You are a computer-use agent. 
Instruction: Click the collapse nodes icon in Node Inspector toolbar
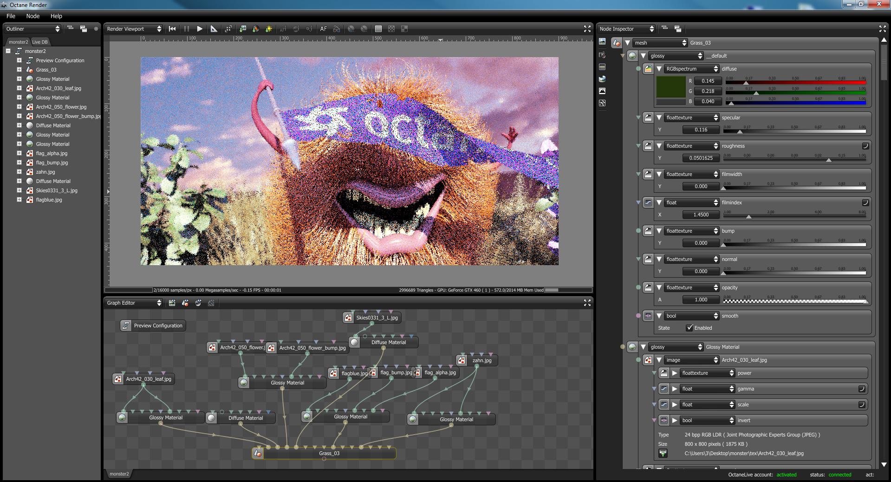(664, 28)
